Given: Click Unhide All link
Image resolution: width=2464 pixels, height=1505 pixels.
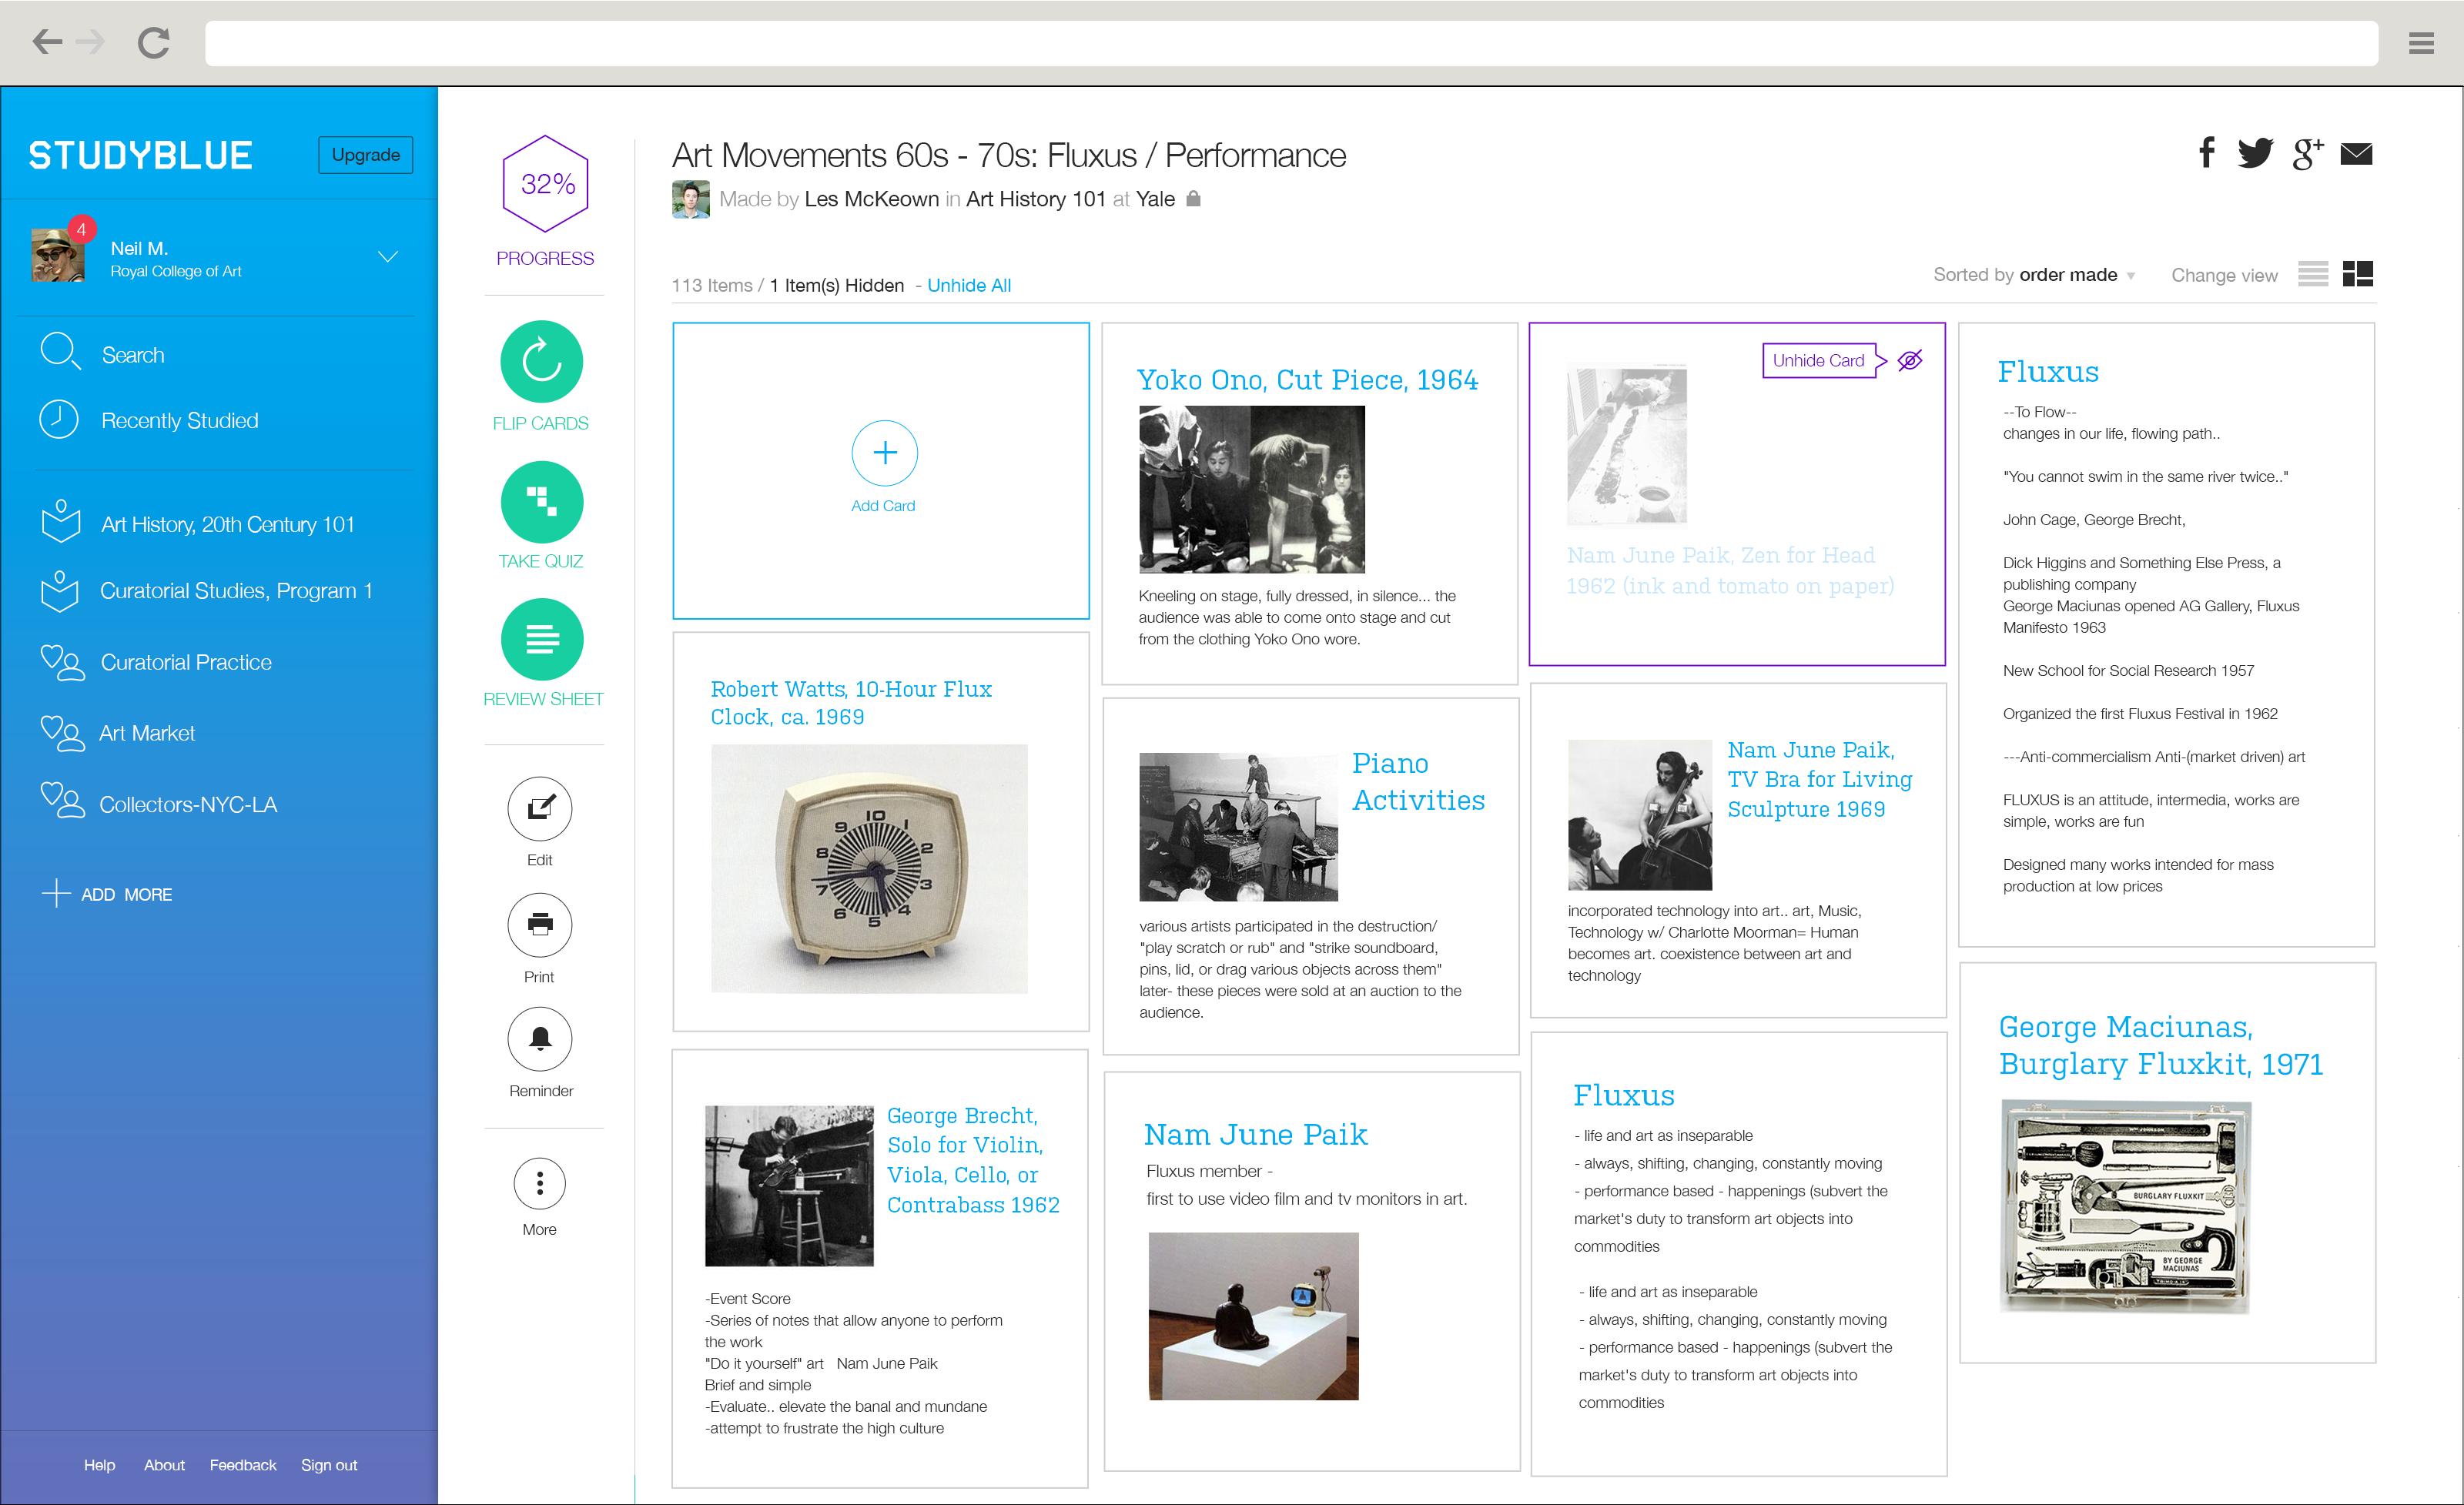Looking at the screenshot, I should (969, 285).
